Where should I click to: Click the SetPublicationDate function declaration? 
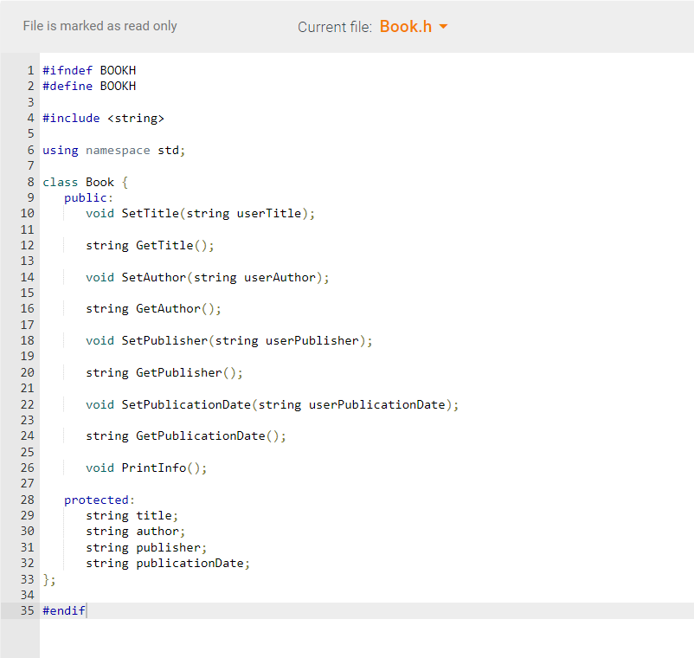point(273,404)
